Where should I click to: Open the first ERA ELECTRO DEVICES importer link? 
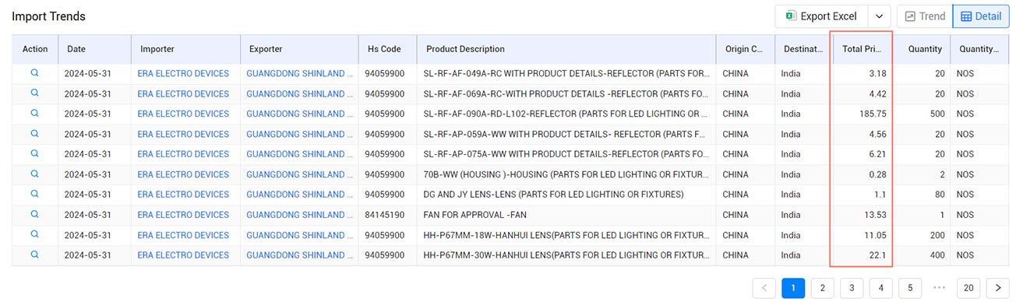[x=183, y=74]
